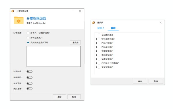The height and width of the screenshot is (109, 173).
Task: Toggle the 访问密码 switch
Action: [29, 77]
